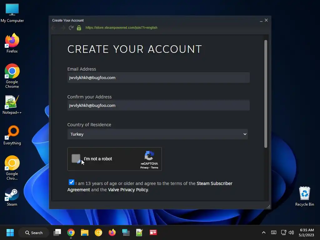Open File Explorer from the taskbar

(84, 232)
